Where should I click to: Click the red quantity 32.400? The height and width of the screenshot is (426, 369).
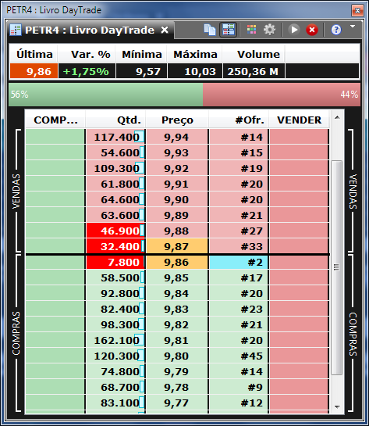pos(115,246)
